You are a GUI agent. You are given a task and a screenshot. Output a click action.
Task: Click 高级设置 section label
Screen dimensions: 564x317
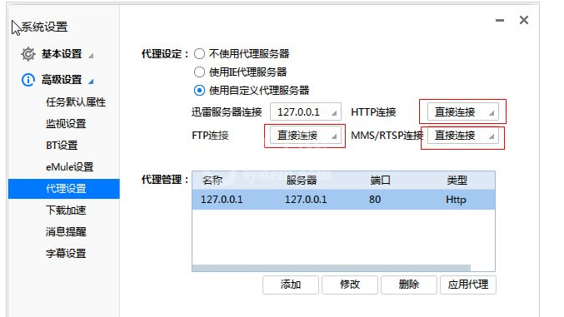pyautogui.click(x=62, y=80)
